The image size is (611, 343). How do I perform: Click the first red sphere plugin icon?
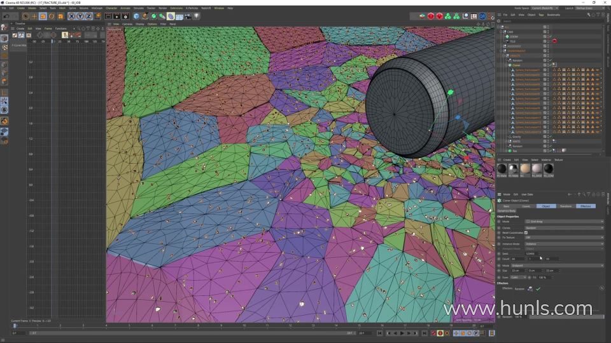click(431, 17)
